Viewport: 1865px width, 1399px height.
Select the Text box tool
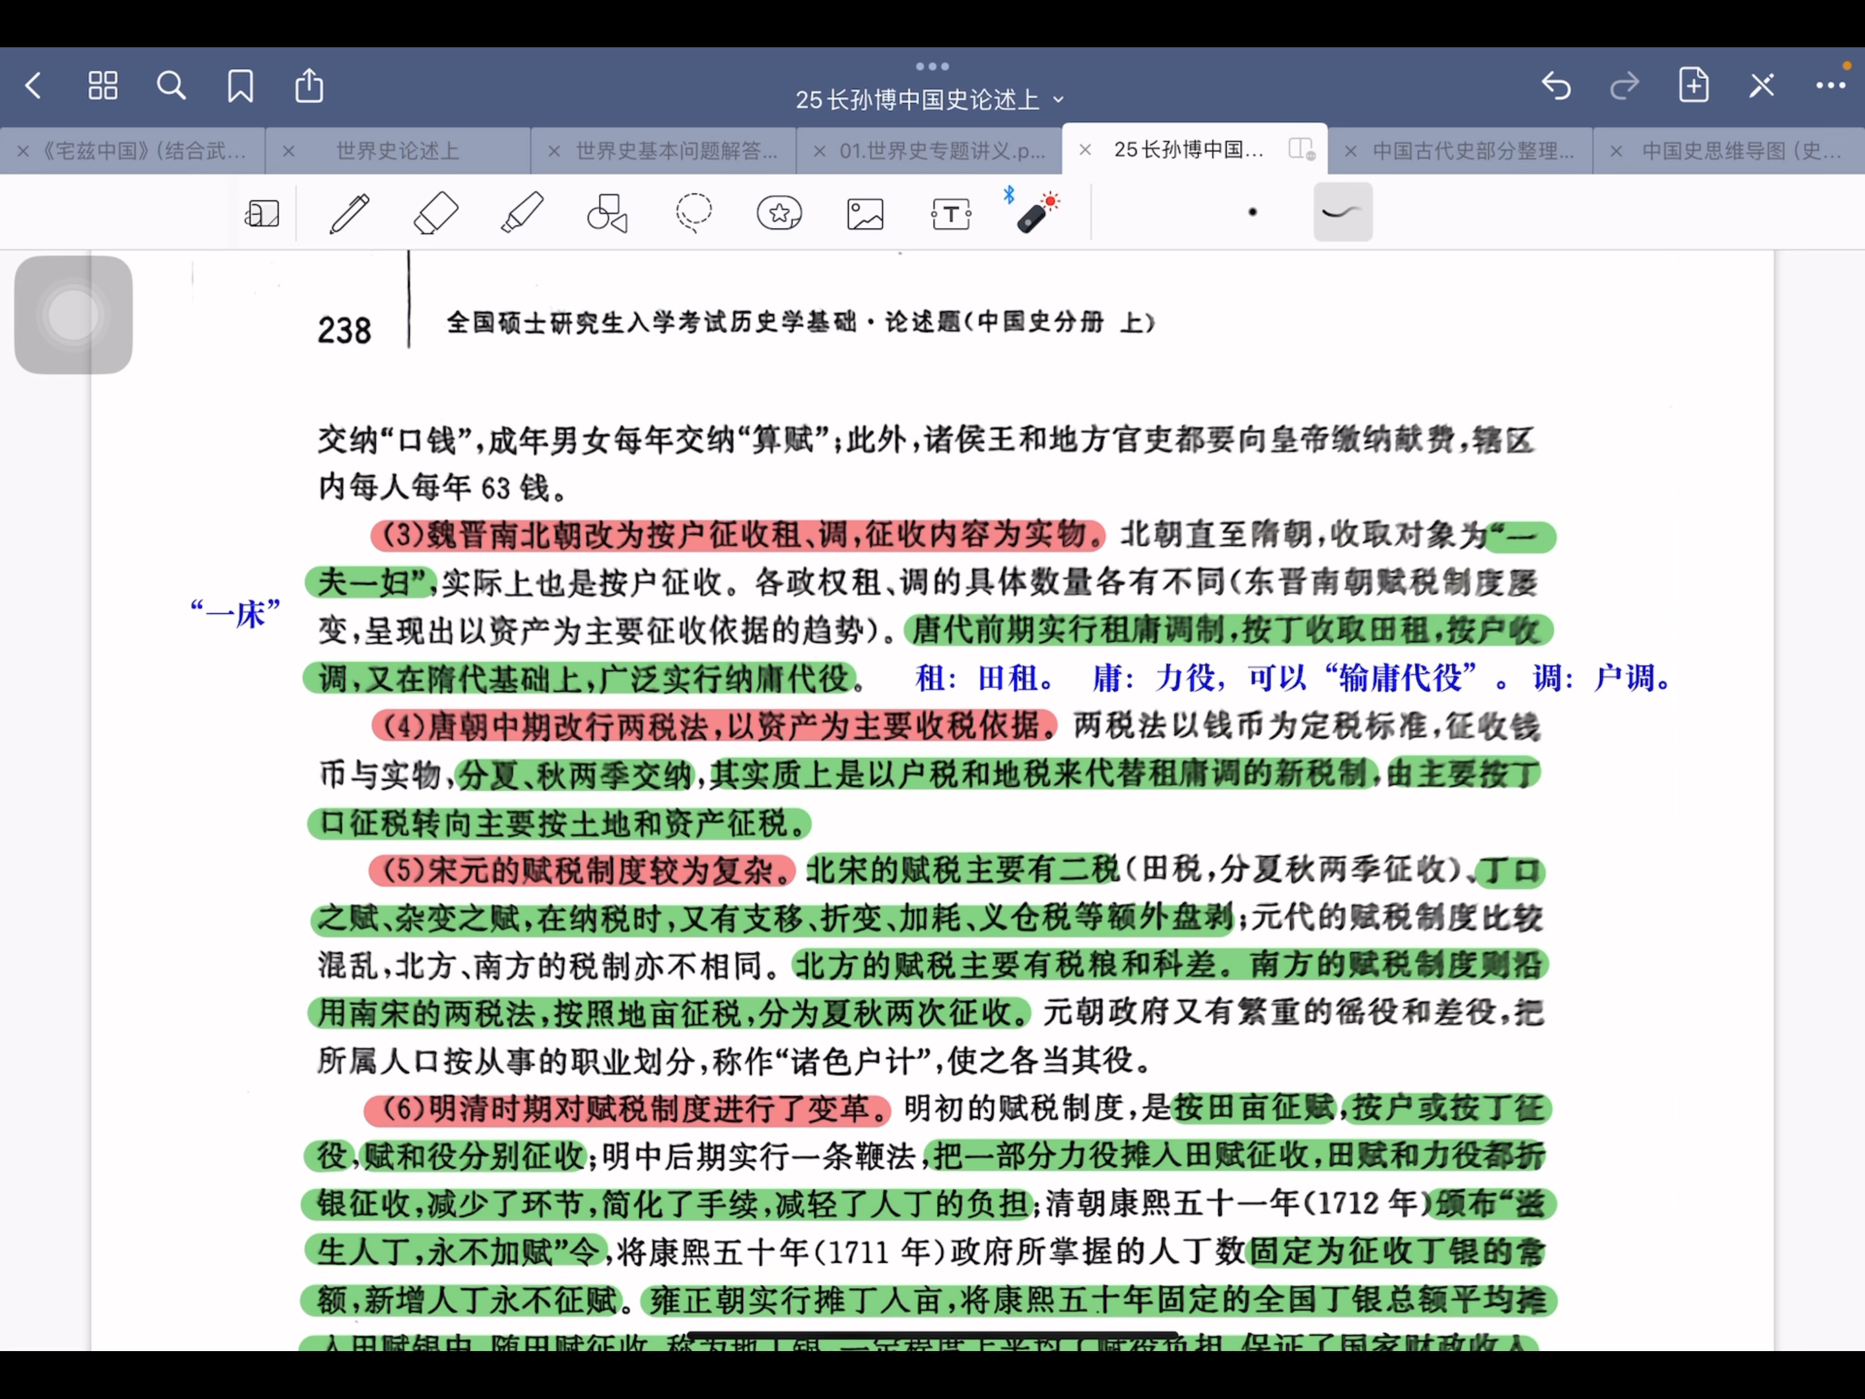[951, 213]
